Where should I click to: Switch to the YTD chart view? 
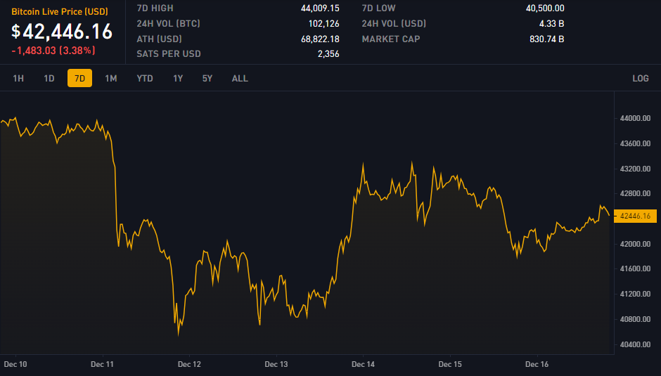tap(145, 78)
